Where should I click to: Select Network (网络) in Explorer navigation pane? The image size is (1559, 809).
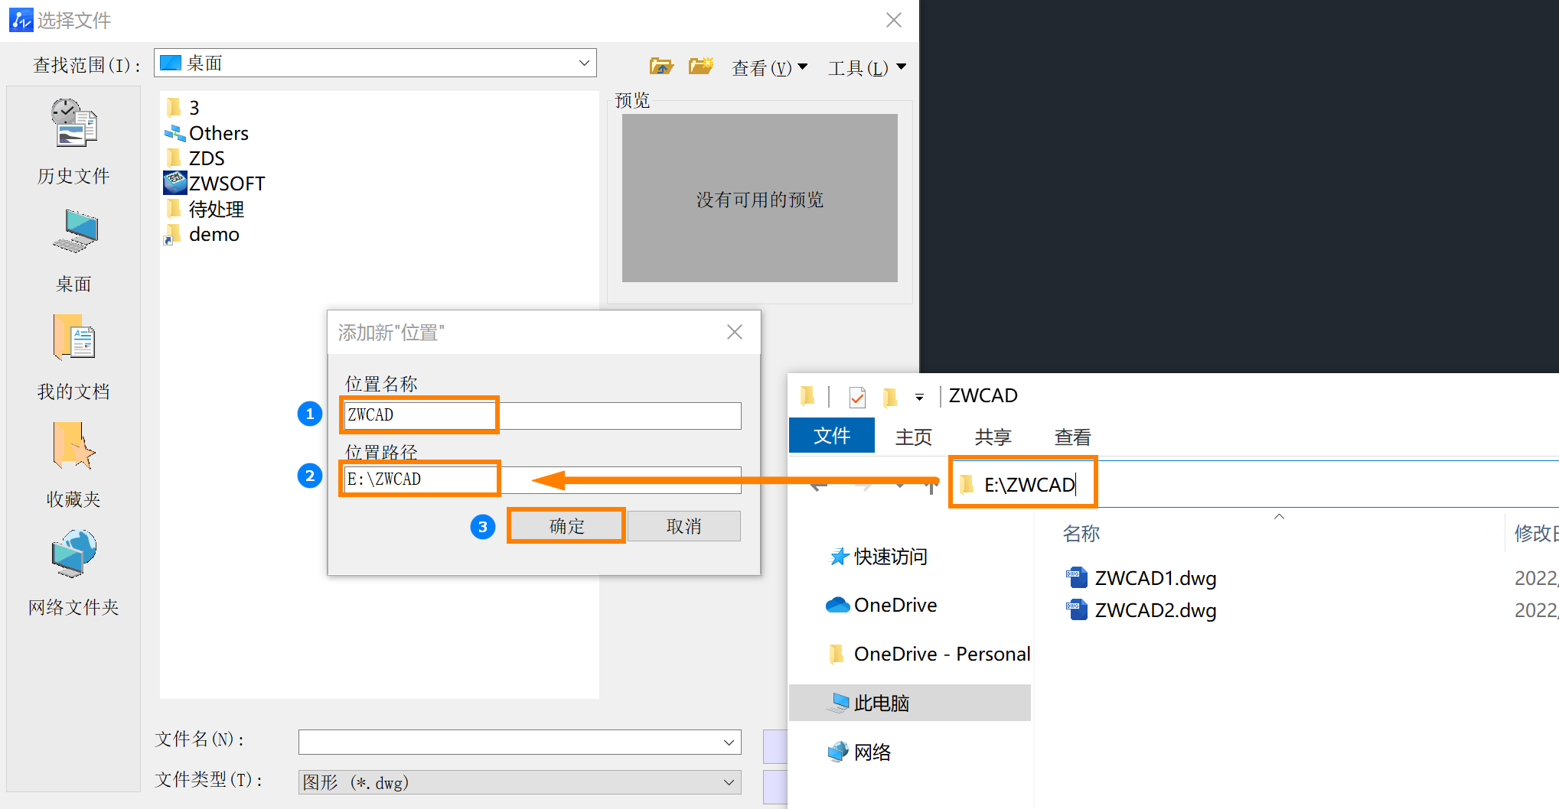click(859, 752)
